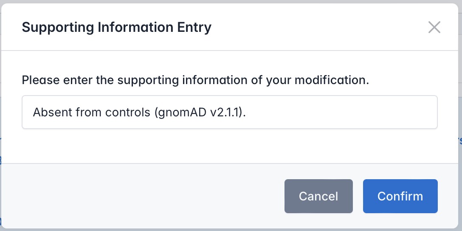Screen dimensions: 462x231
Task: Confirm the supporting information entry
Action: click(x=400, y=196)
